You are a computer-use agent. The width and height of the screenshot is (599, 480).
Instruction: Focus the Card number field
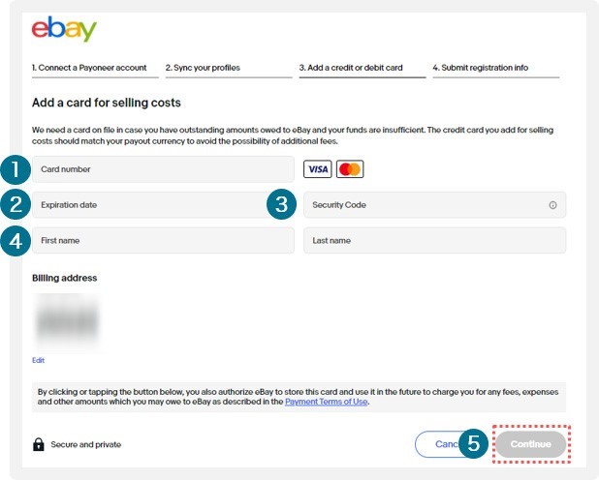(163, 169)
